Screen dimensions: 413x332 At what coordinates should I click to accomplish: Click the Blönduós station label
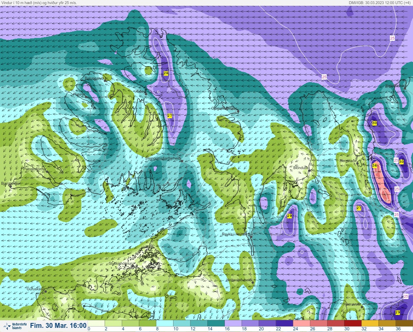[301, 167]
